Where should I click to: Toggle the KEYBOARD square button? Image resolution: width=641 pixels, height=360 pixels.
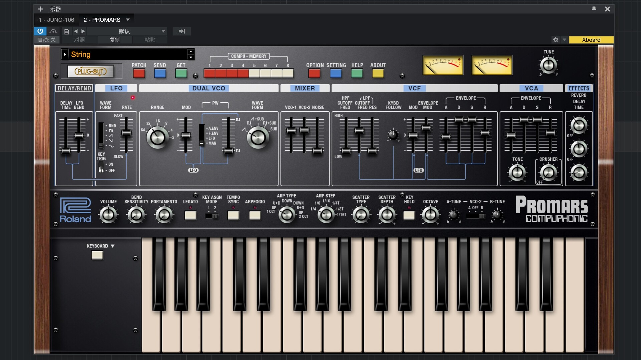[97, 255]
